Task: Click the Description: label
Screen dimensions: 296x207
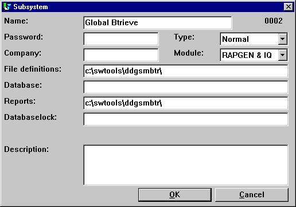Action: [x=26, y=149]
